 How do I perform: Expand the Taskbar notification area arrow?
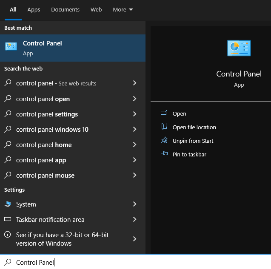[x=134, y=219]
